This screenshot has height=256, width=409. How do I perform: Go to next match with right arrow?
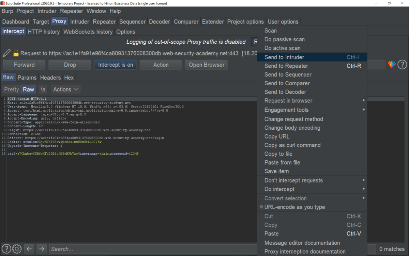[x=42, y=249]
